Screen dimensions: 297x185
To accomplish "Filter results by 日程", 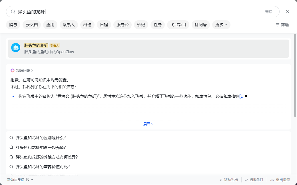I will 104,25.
